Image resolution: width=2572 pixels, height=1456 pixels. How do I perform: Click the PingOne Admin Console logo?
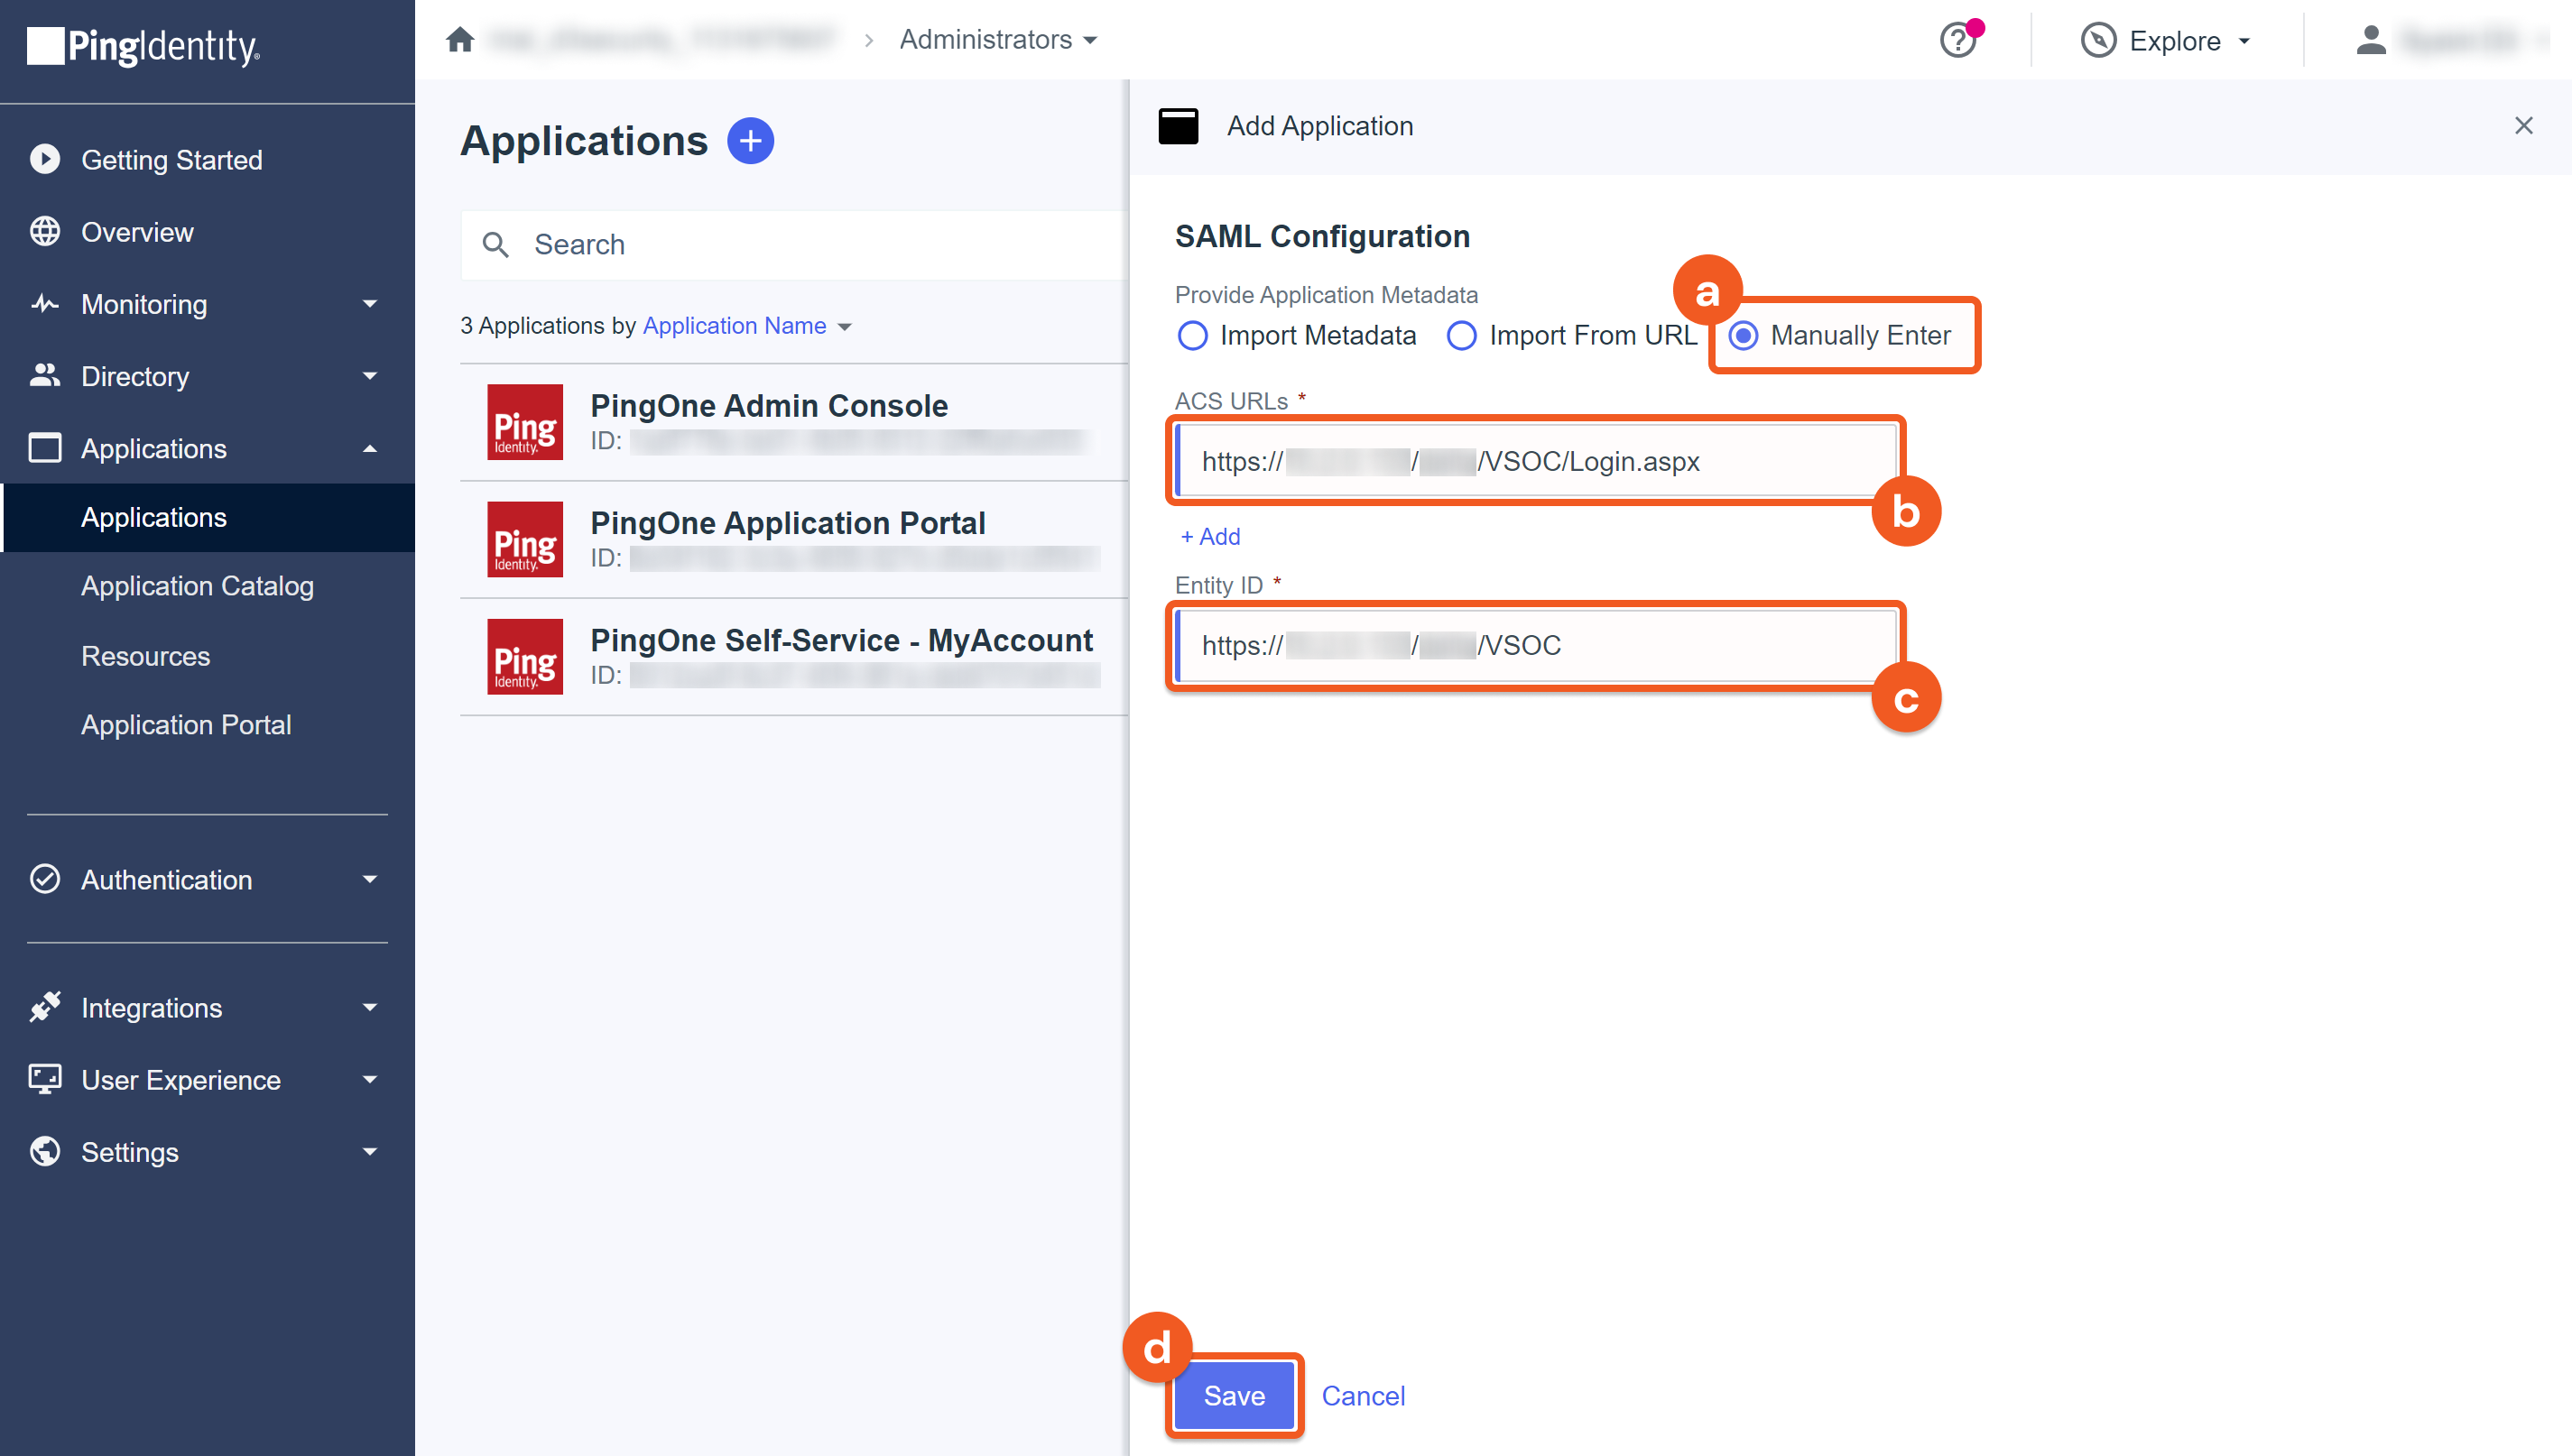[x=525, y=422]
